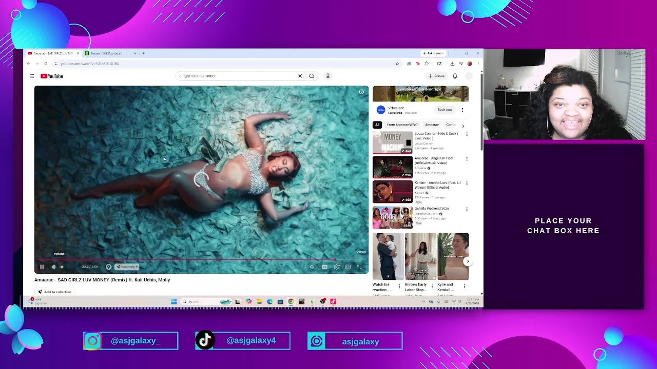The image size is (657, 369).
Task: Click the Ask Gemini button
Action: [433, 53]
